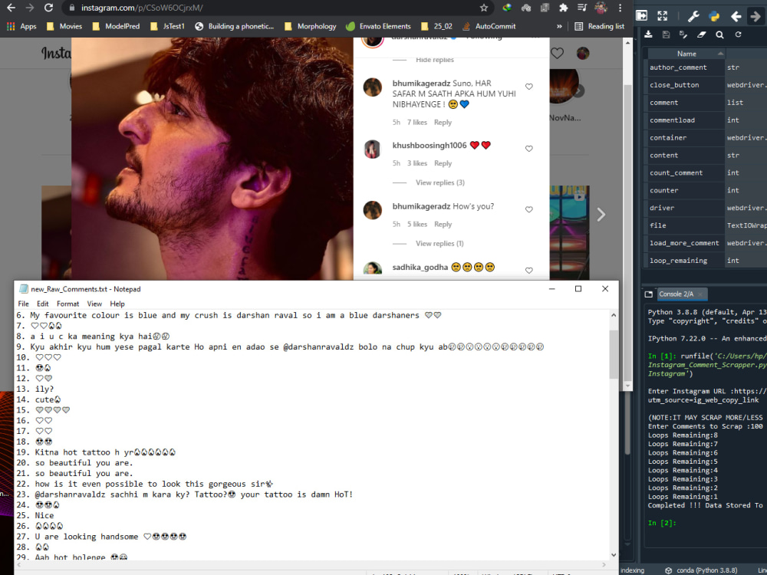Show the hidden bookmarks overflow chevron

coord(559,26)
